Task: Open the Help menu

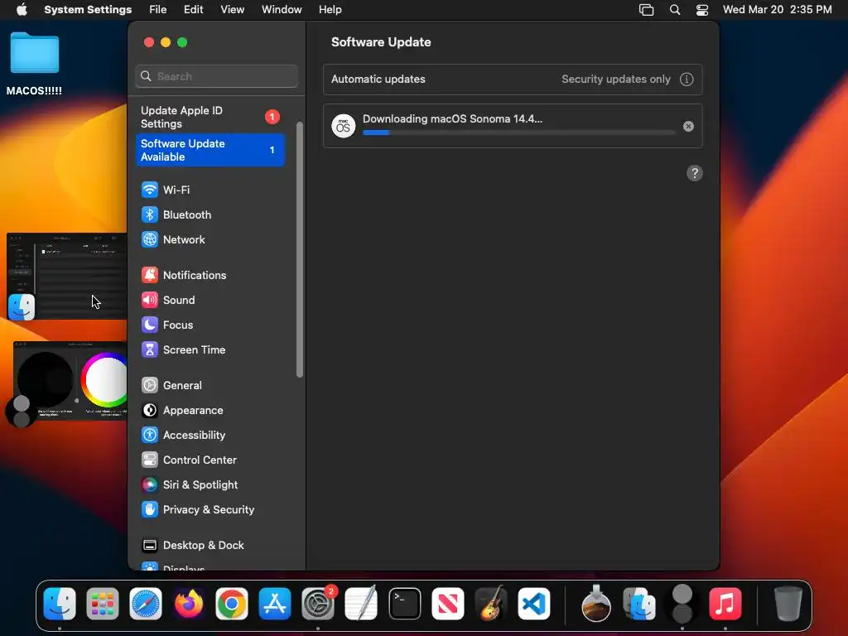Action: click(x=330, y=10)
